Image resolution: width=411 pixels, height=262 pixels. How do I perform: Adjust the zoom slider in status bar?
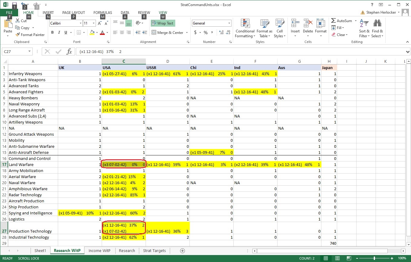point(375,258)
